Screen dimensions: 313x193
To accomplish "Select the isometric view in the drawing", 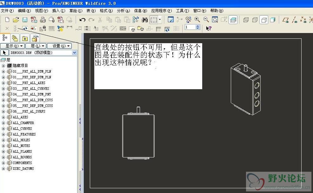I will point(245,89).
